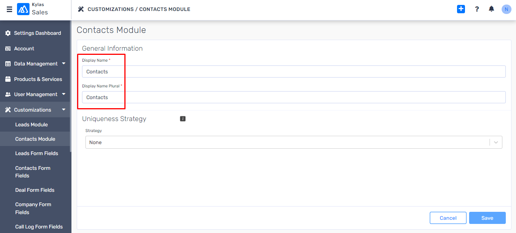Open Deal Form Fields page
Screen dimensions: 516x233
(35, 190)
